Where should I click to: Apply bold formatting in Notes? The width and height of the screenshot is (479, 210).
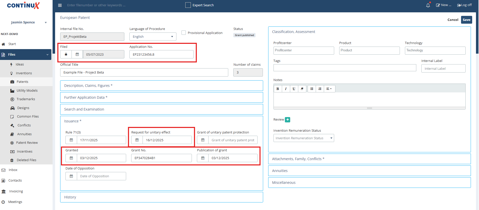point(278,89)
